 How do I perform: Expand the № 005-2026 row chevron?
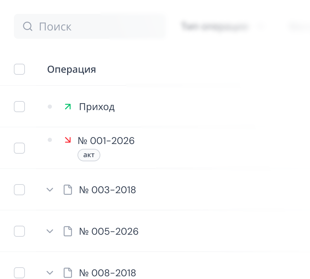pos(50,231)
